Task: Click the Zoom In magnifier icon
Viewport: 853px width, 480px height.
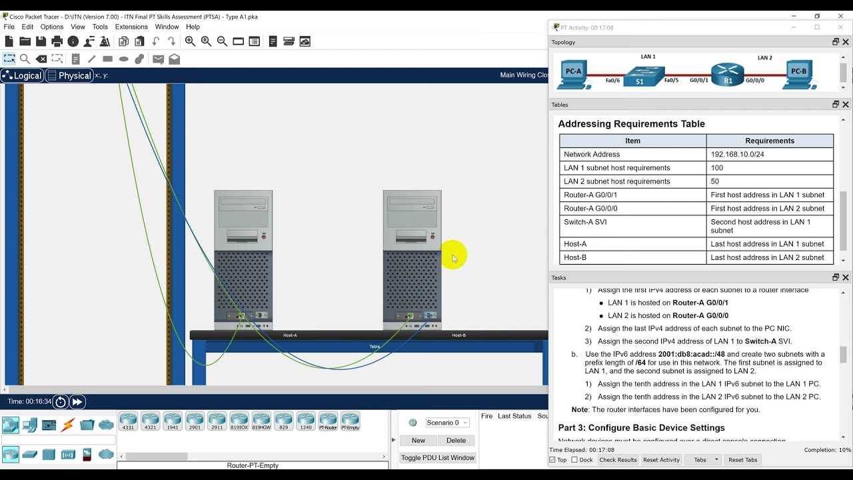Action: [x=191, y=41]
